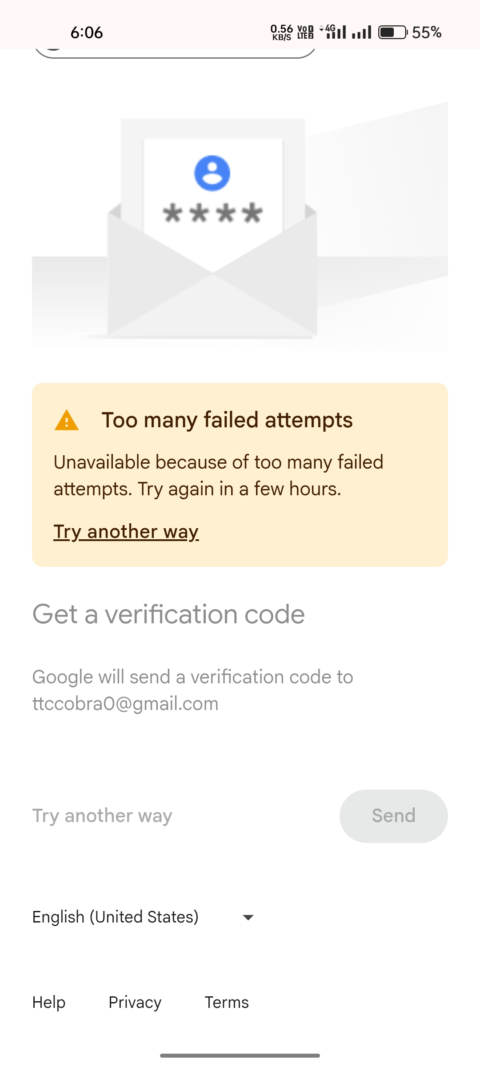Tap the second SIM signal bars
Screen dimensions: 480x1067
(x=361, y=32)
